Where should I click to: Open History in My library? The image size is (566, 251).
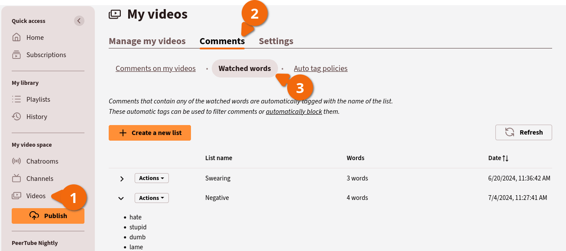coord(37,117)
